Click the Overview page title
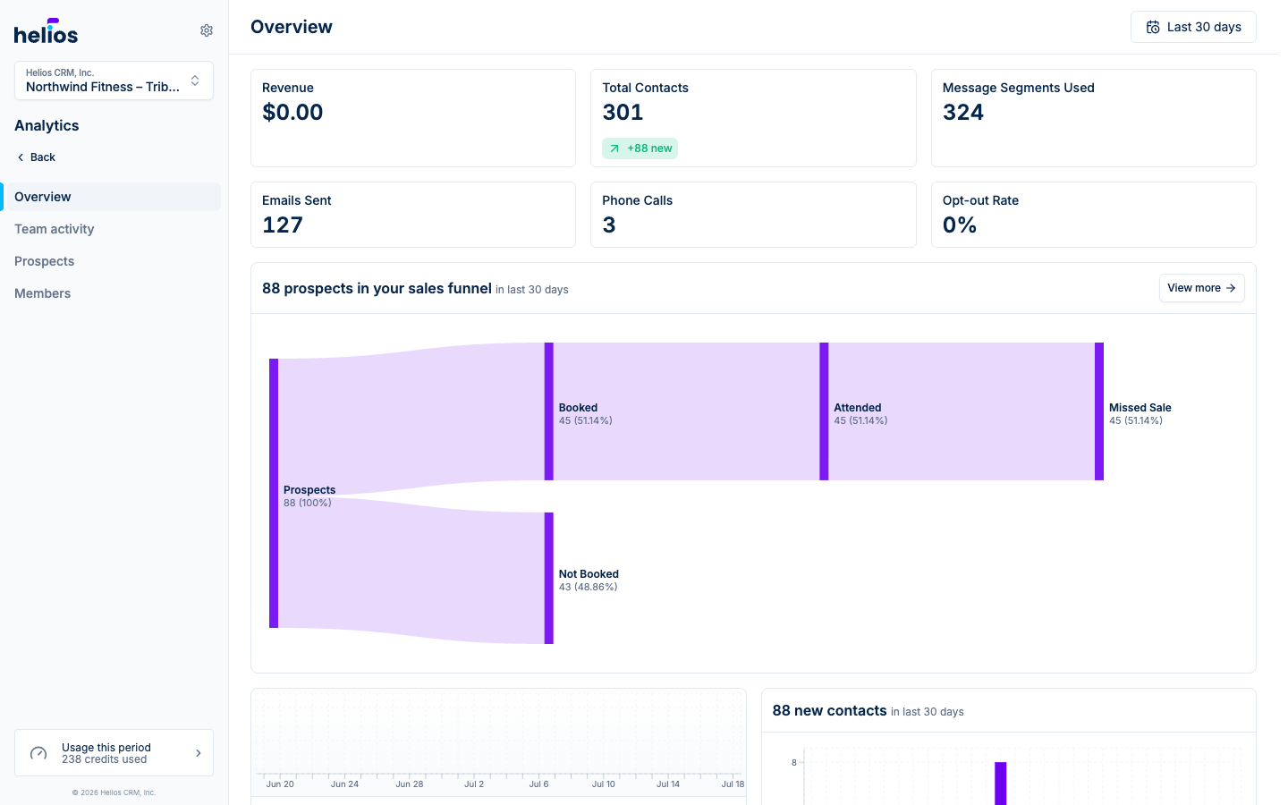The image size is (1288, 805). (x=292, y=27)
